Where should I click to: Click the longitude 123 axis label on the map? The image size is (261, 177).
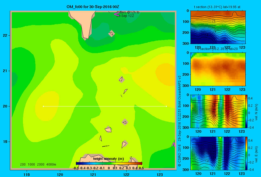(160, 174)
